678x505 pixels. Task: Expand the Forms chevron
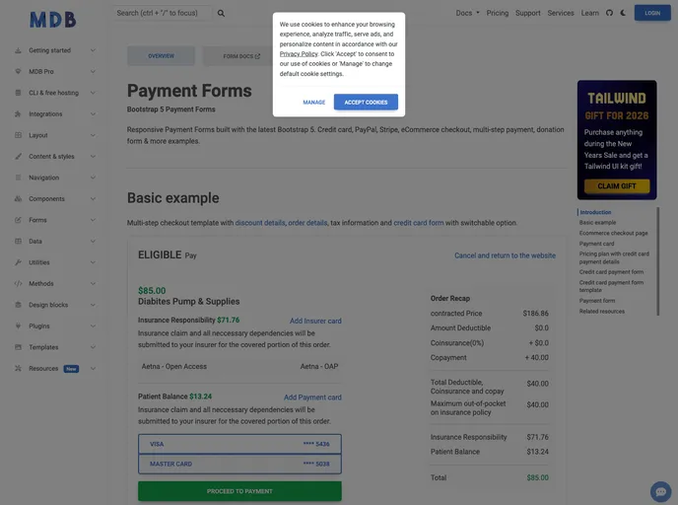click(93, 220)
